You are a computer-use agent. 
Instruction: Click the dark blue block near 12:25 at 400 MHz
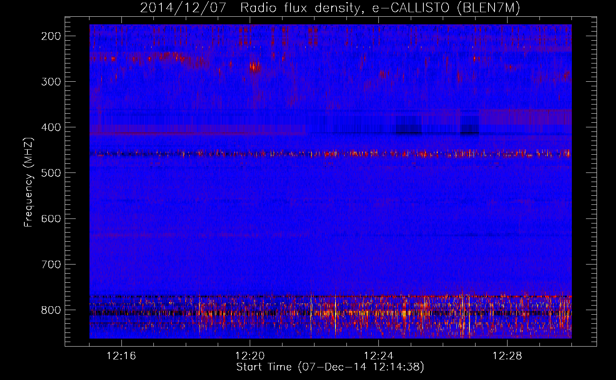(409, 125)
